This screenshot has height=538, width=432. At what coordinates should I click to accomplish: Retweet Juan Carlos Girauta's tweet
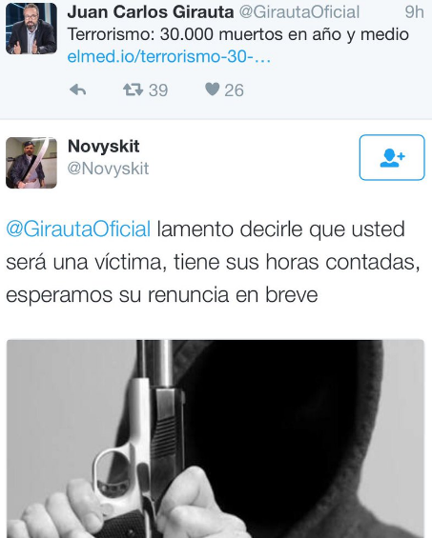click(x=133, y=90)
